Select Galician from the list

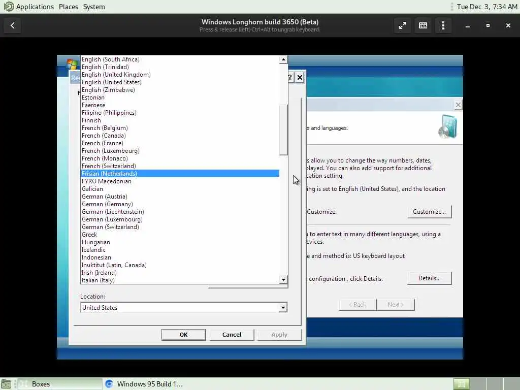(180, 189)
